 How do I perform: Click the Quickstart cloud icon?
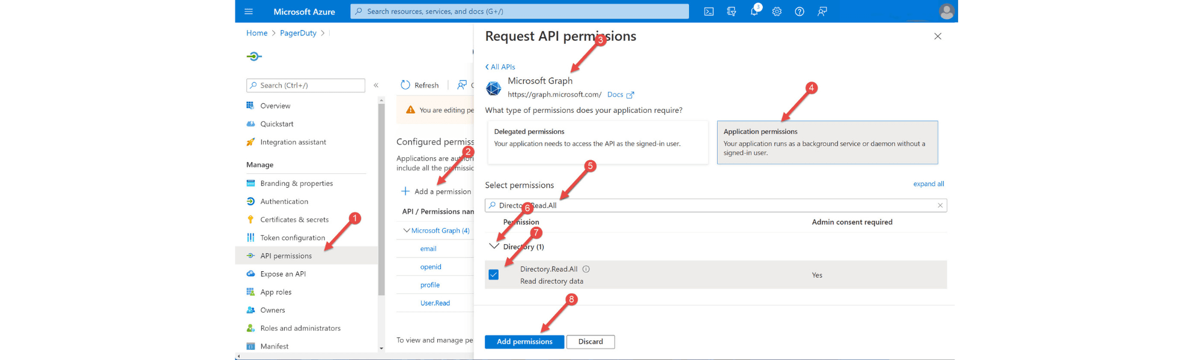pos(250,124)
